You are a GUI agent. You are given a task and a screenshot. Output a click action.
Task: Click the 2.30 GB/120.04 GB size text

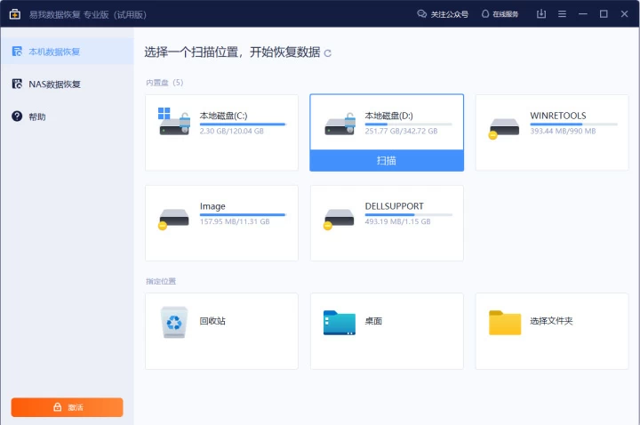(x=231, y=131)
